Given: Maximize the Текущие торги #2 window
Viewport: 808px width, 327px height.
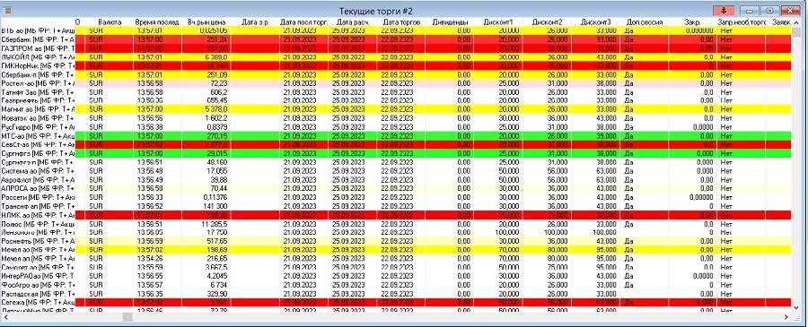Looking at the screenshot, I should tap(769, 10).
